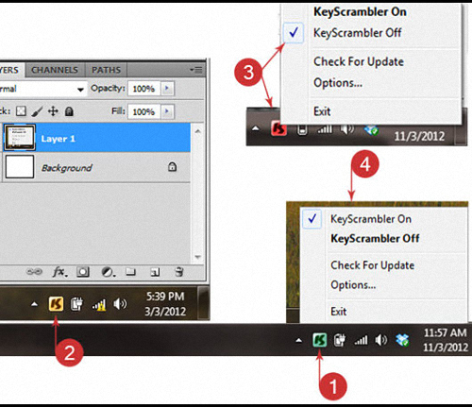The image size is (472, 407).
Task: Switch to the Channels tab
Action: click(55, 70)
